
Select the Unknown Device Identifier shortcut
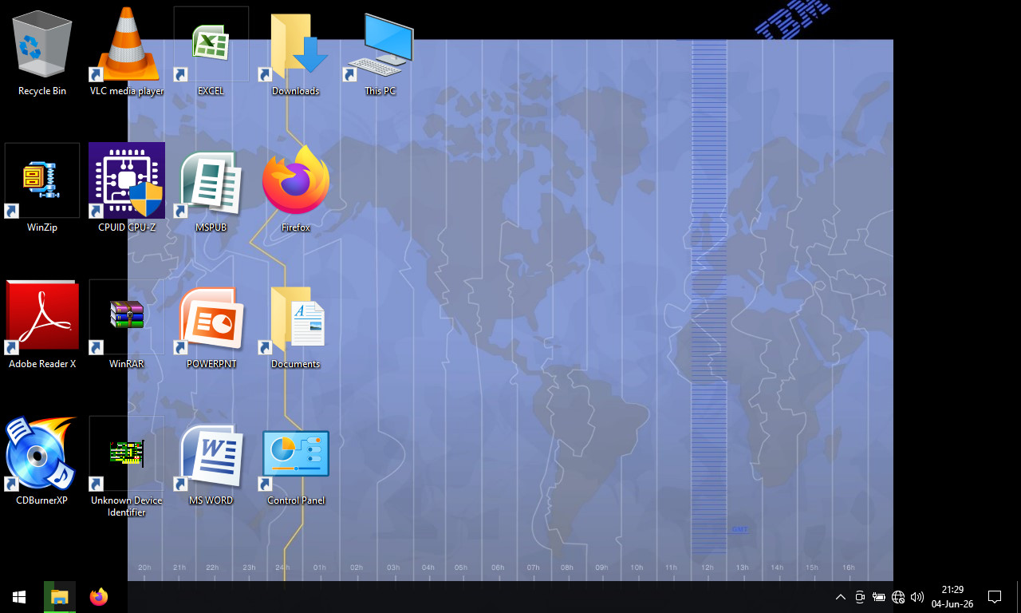(x=127, y=467)
